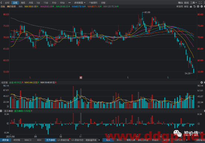Click the back chevron at top-left corner

pyautogui.click(x=1, y=3)
